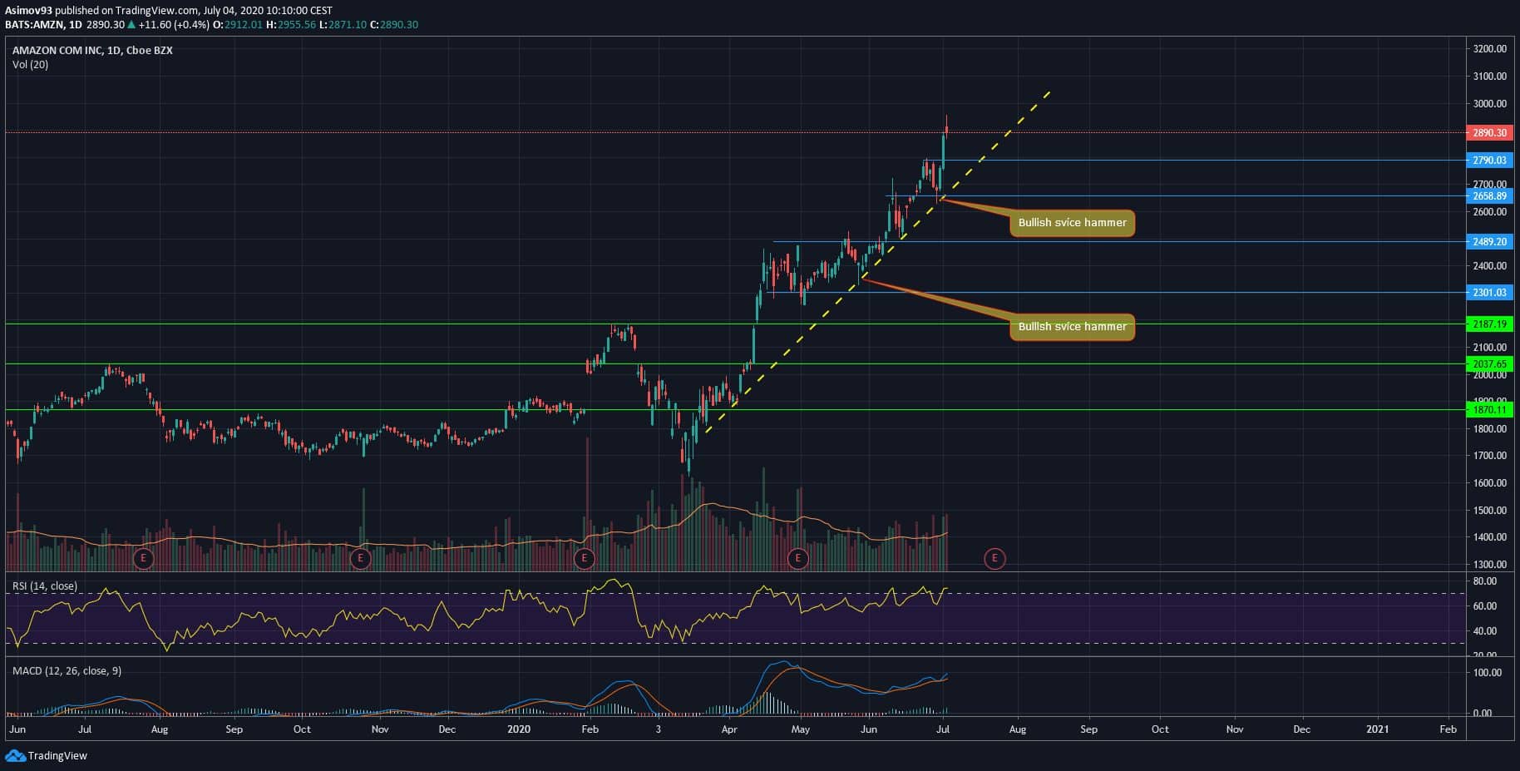This screenshot has height=771, width=1520.
Task: Click the upcoming earnings marker after July 2020
Action: coord(994,558)
